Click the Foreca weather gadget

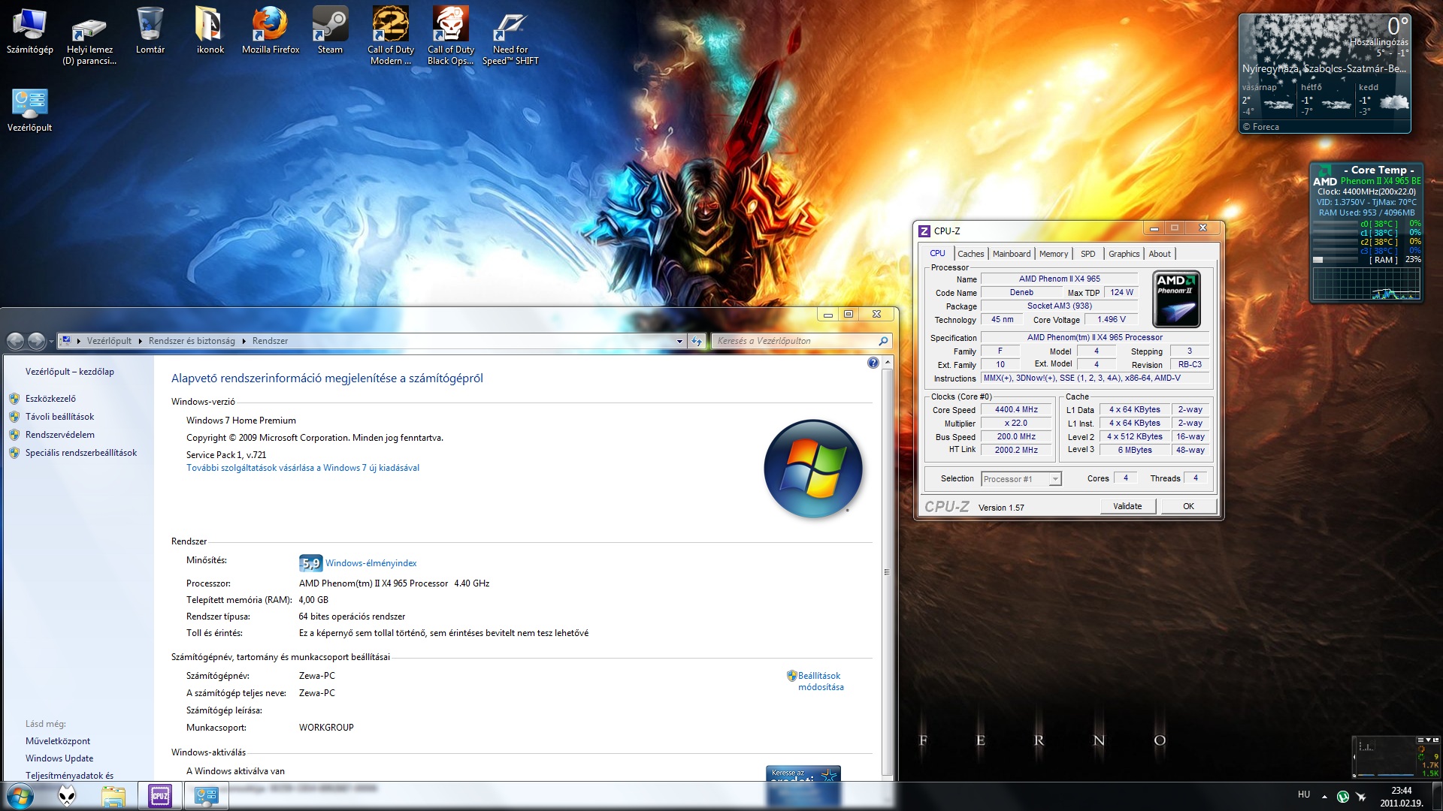pos(1324,74)
